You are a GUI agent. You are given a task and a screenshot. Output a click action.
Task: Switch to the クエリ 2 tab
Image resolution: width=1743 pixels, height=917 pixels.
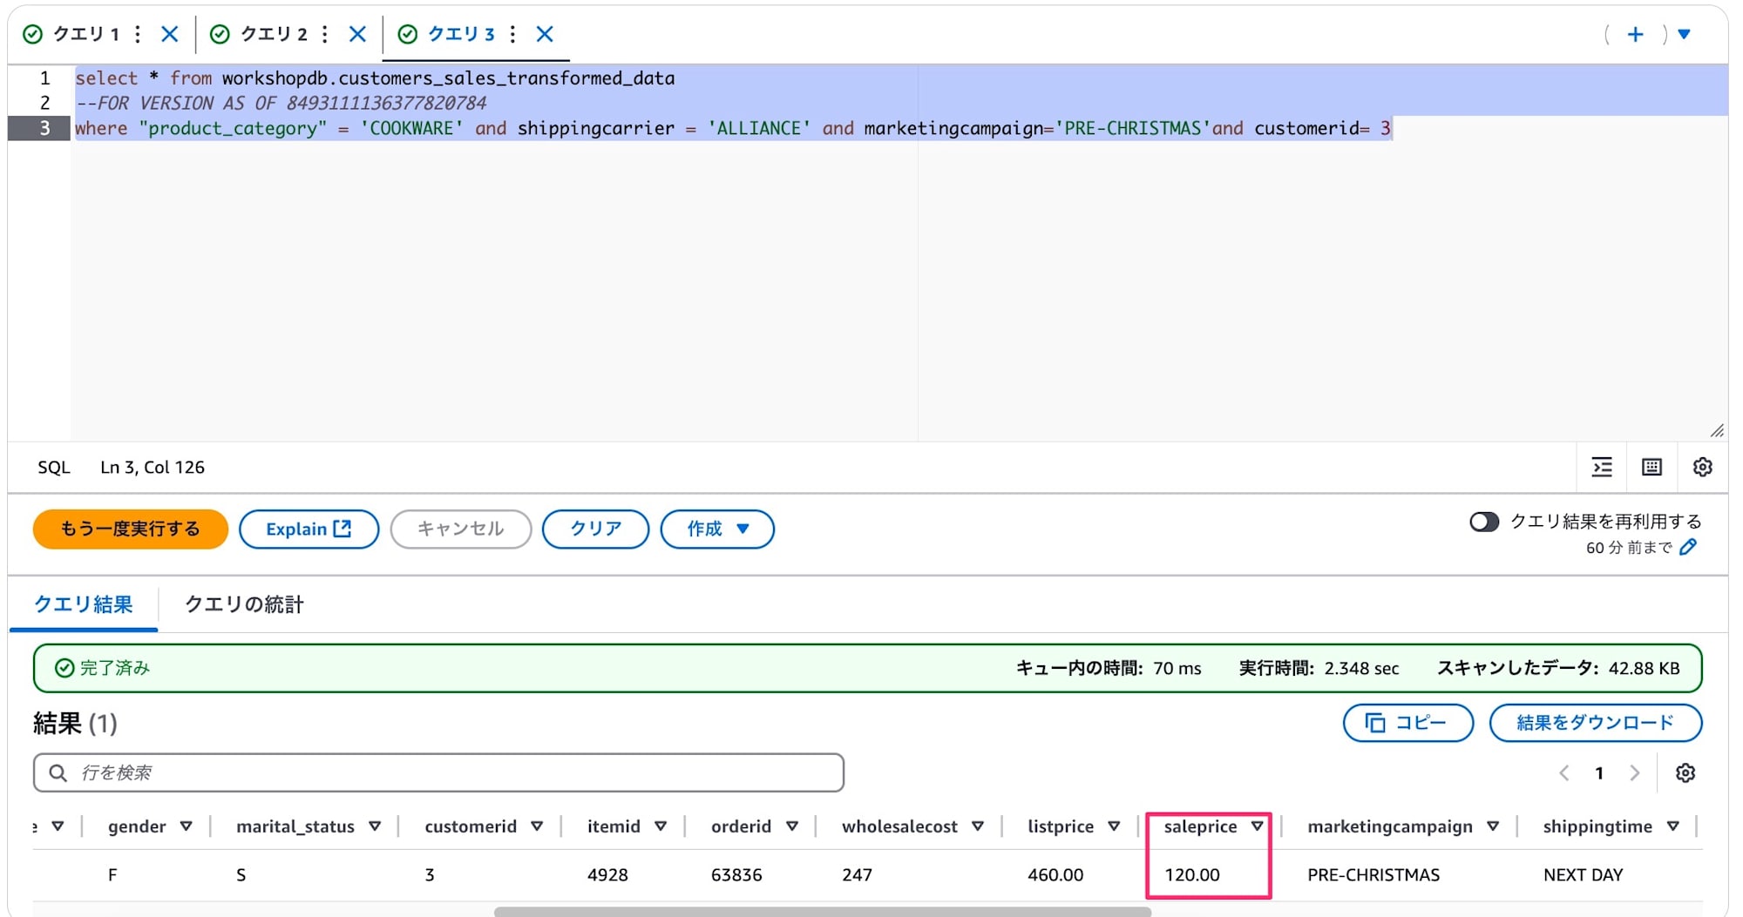(273, 34)
